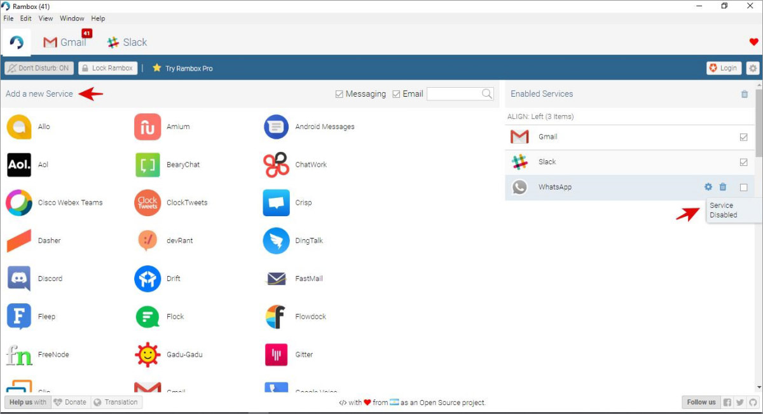Open Rambox settings gear
This screenshot has height=414, width=763.
pyautogui.click(x=753, y=68)
